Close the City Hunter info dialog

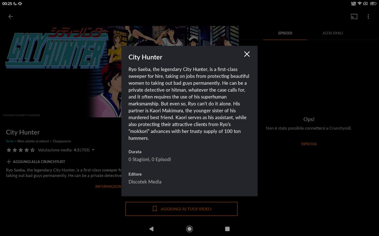click(247, 54)
